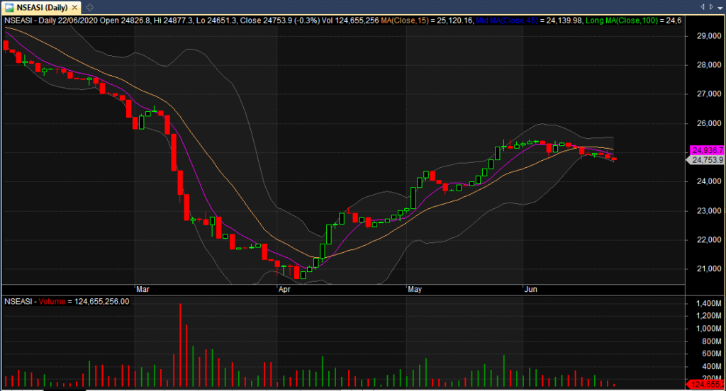Click the May label on date axis

click(415, 289)
